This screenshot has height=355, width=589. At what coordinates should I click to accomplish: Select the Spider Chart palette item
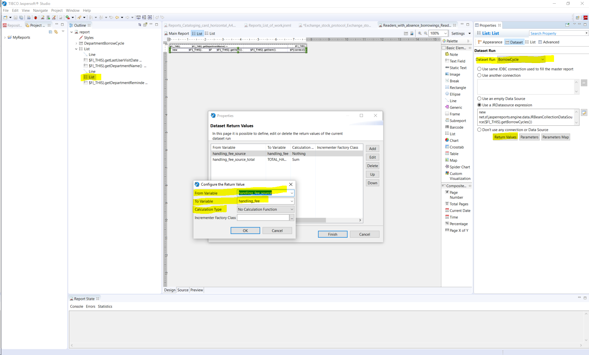point(459,167)
